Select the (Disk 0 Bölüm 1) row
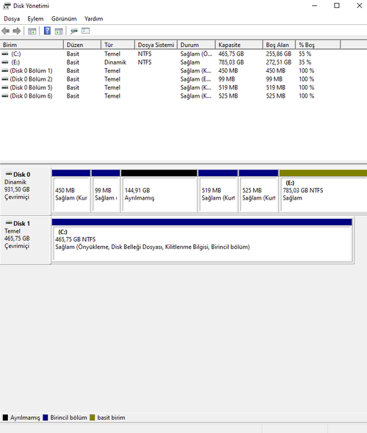Viewport: 367px width, 433px height. coord(183,70)
